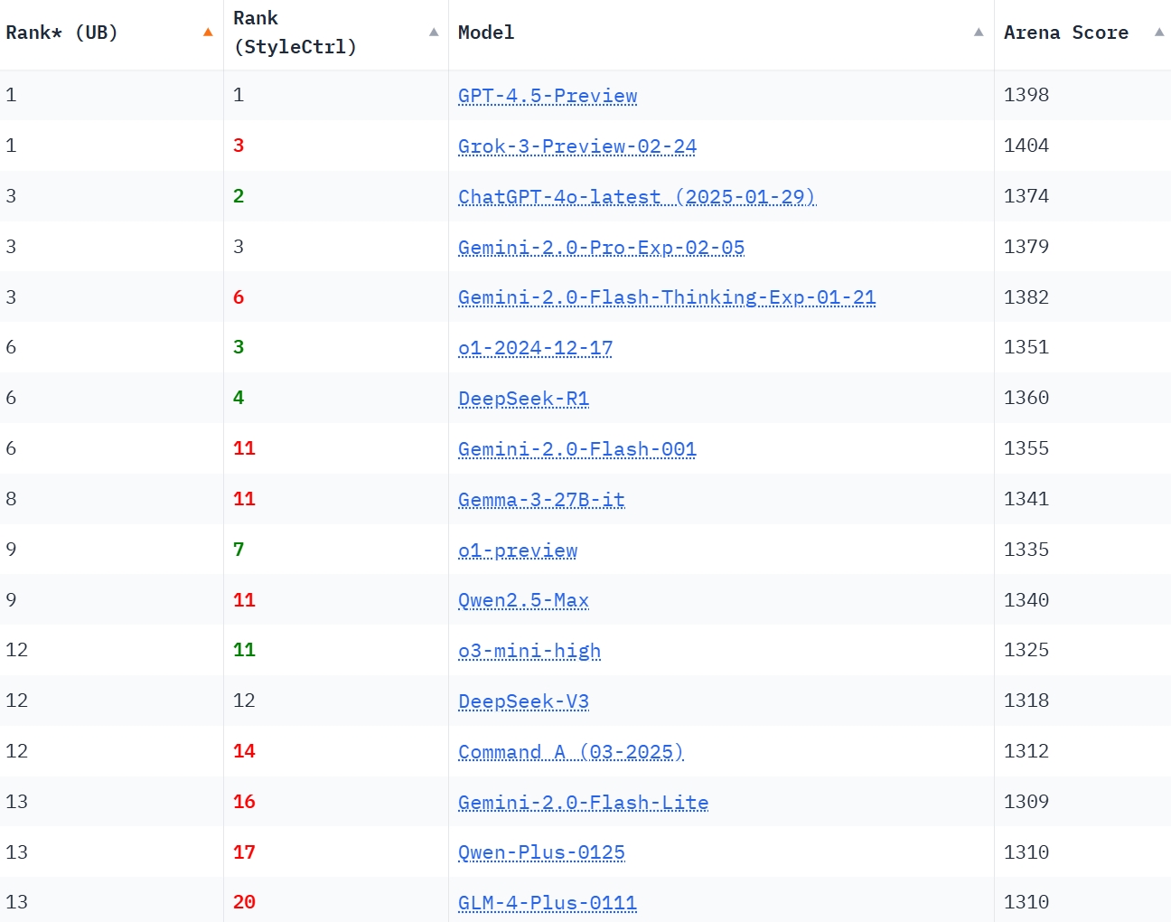Click red StyleCtrl rank 14 for Command A
This screenshot has height=922, width=1171.
pyautogui.click(x=244, y=751)
